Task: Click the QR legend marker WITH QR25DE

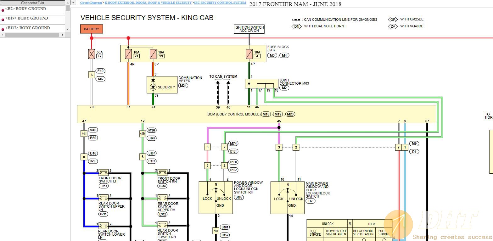Action: click(x=393, y=20)
